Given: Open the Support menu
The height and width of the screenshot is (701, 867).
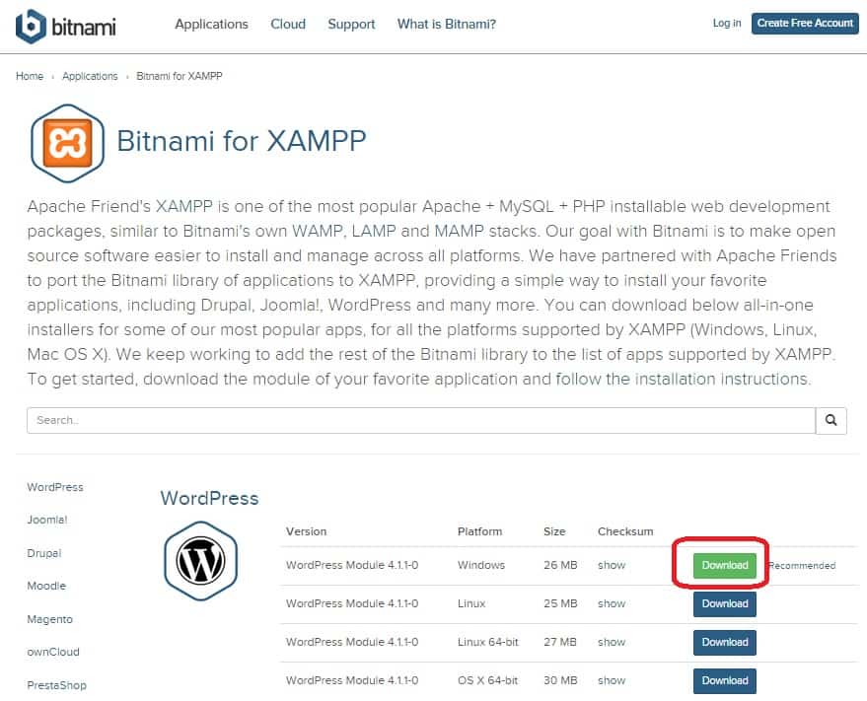Looking at the screenshot, I should [x=351, y=25].
